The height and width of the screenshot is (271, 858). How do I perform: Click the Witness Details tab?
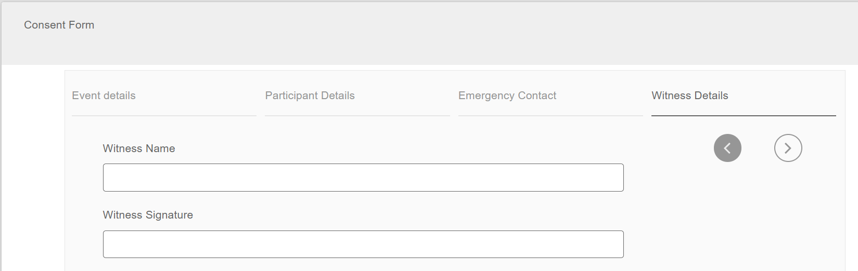689,96
